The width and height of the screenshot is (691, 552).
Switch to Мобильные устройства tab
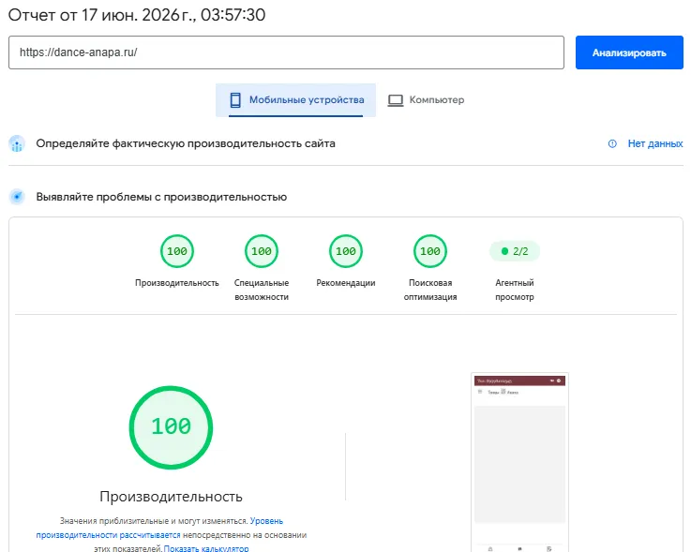tap(295, 100)
